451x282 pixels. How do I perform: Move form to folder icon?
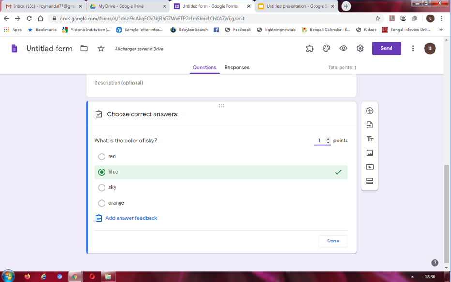tap(84, 48)
